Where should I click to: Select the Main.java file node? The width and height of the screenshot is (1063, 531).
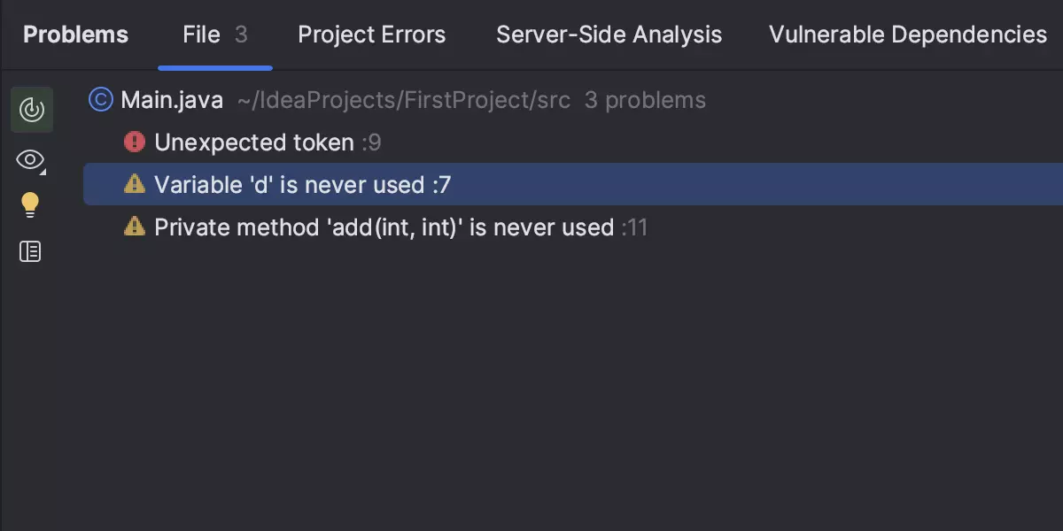(172, 100)
